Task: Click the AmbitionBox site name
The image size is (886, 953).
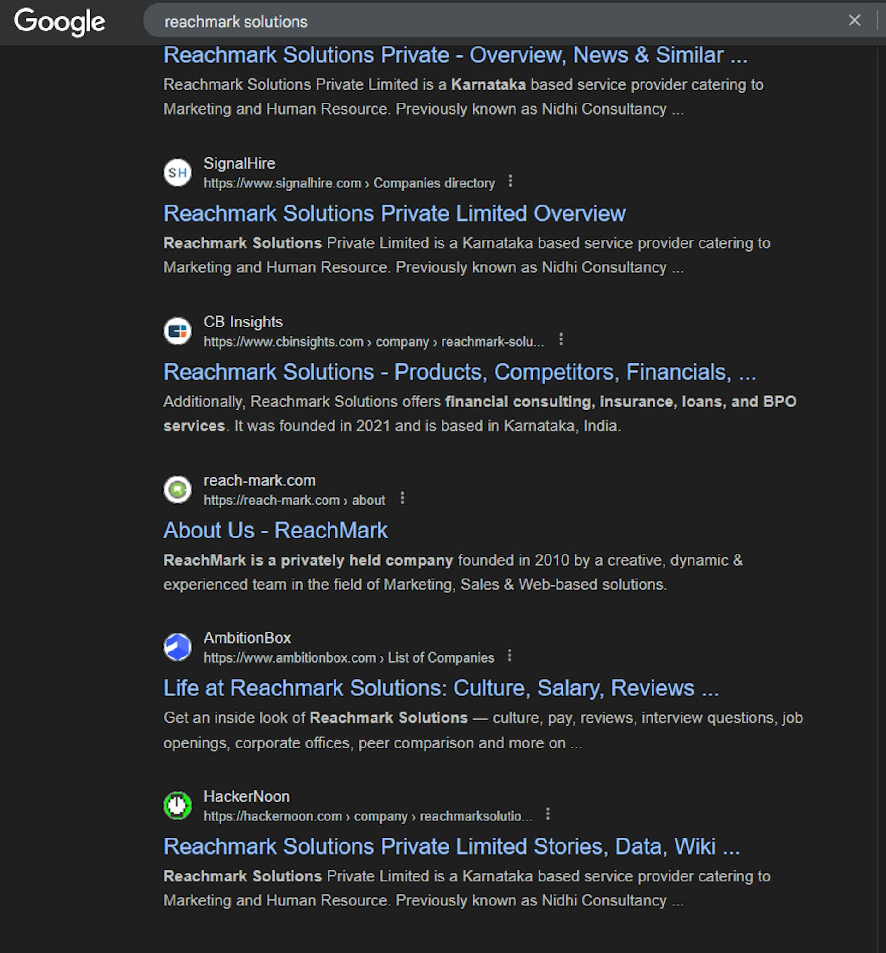Action: (x=247, y=639)
